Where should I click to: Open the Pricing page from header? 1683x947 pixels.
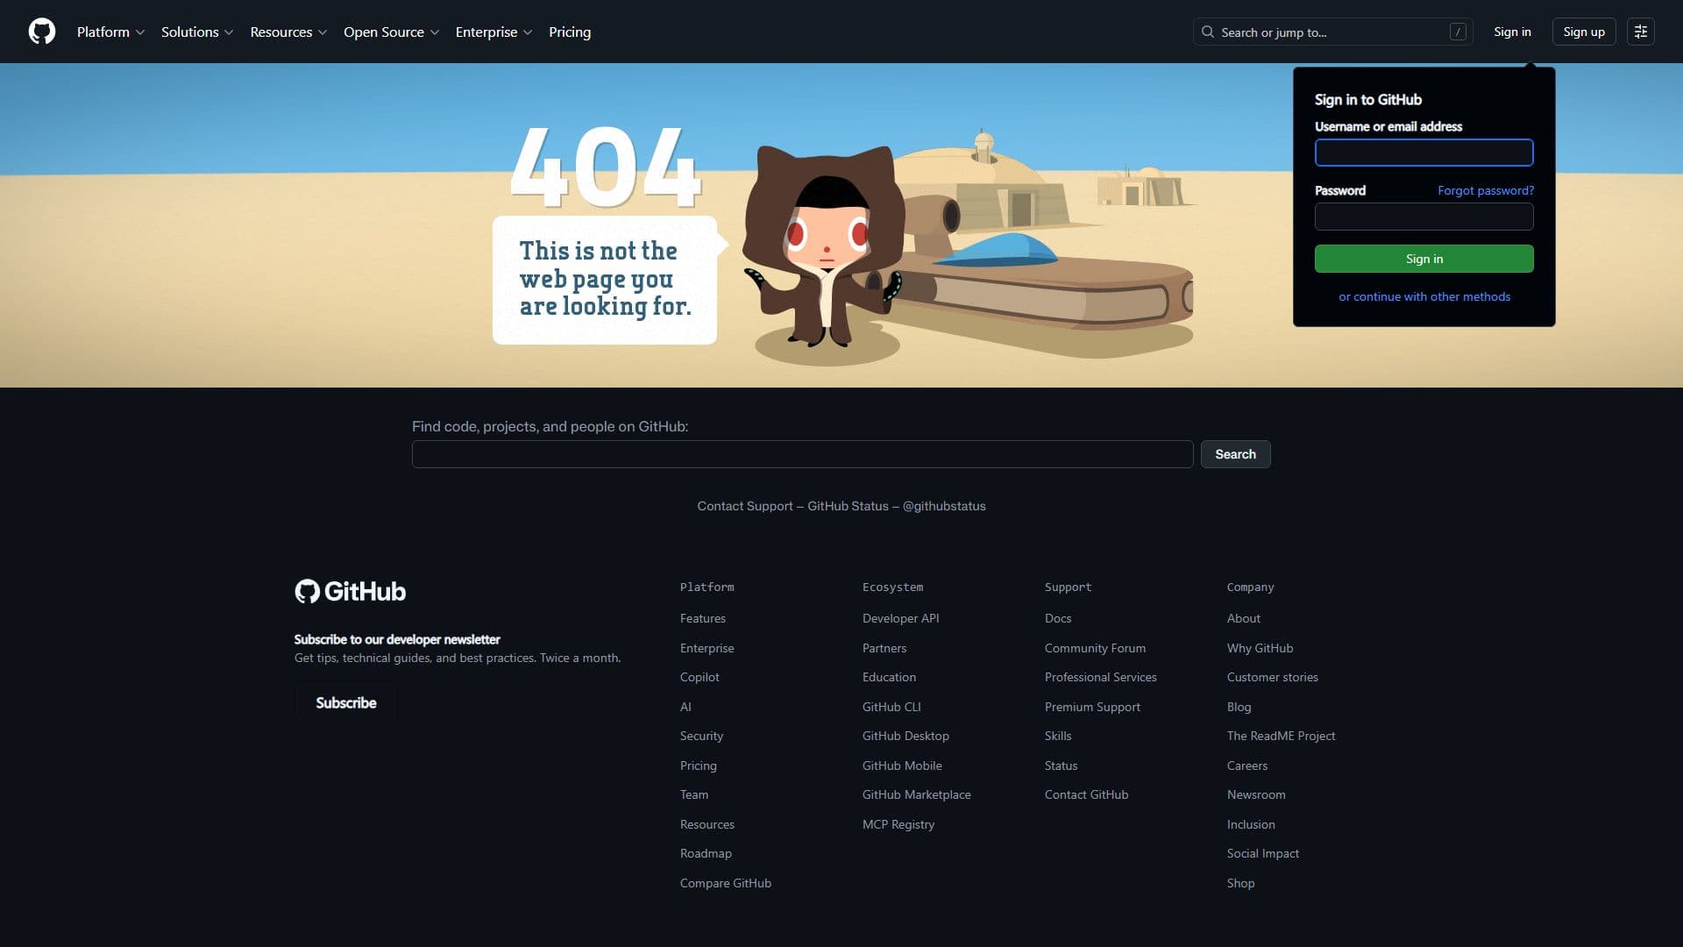570,32
